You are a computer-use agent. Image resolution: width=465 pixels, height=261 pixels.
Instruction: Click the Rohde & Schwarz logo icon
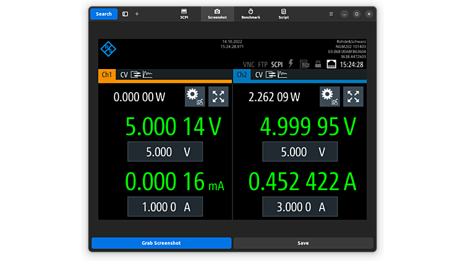(x=108, y=49)
